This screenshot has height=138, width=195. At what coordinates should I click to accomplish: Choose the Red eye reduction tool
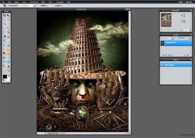(4, 58)
